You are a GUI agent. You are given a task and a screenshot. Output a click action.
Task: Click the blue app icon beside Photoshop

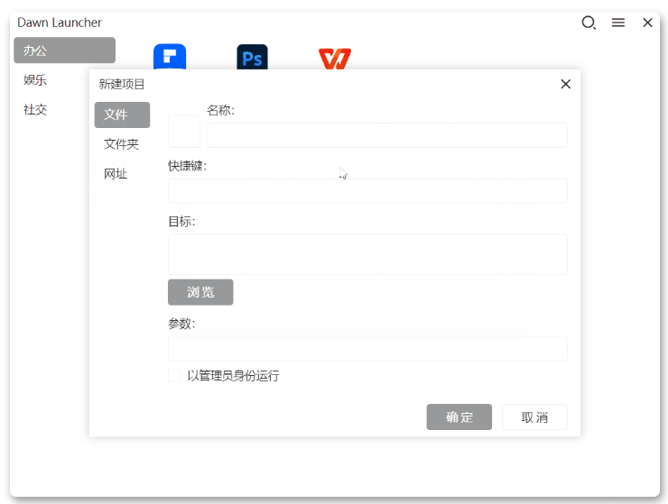coord(170,58)
